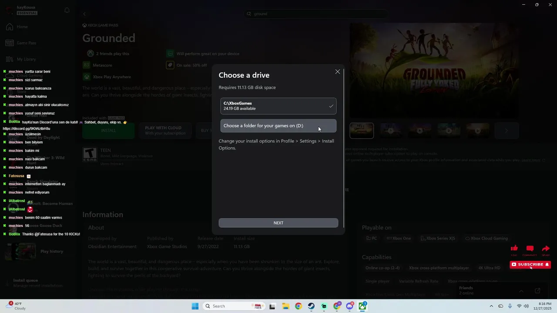Click the '24.19 GB available' text
This screenshot has height=313, width=557.
[x=240, y=109]
